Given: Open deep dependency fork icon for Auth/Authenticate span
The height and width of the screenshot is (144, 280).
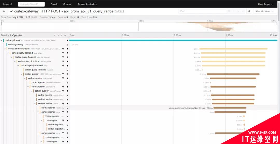Looking at the screenshot, I should (x=67, y=45).
